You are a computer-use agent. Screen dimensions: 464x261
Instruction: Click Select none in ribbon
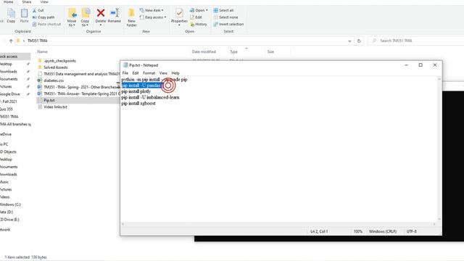[225, 17]
